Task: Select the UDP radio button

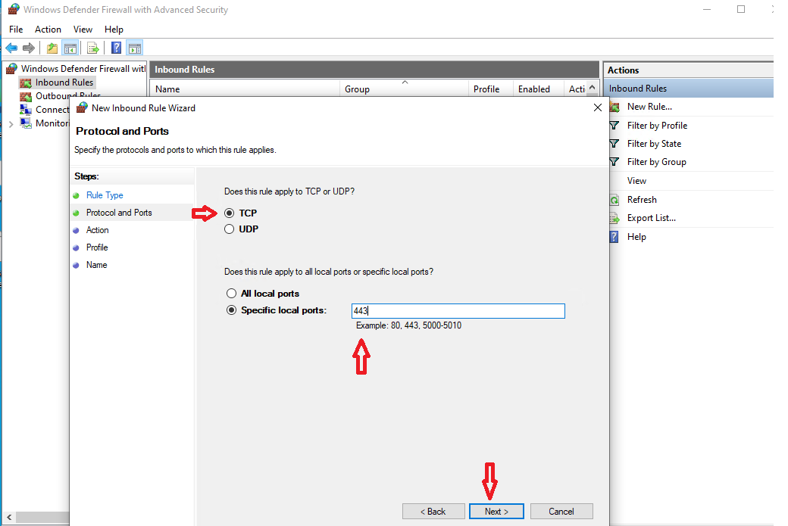Action: tap(229, 229)
